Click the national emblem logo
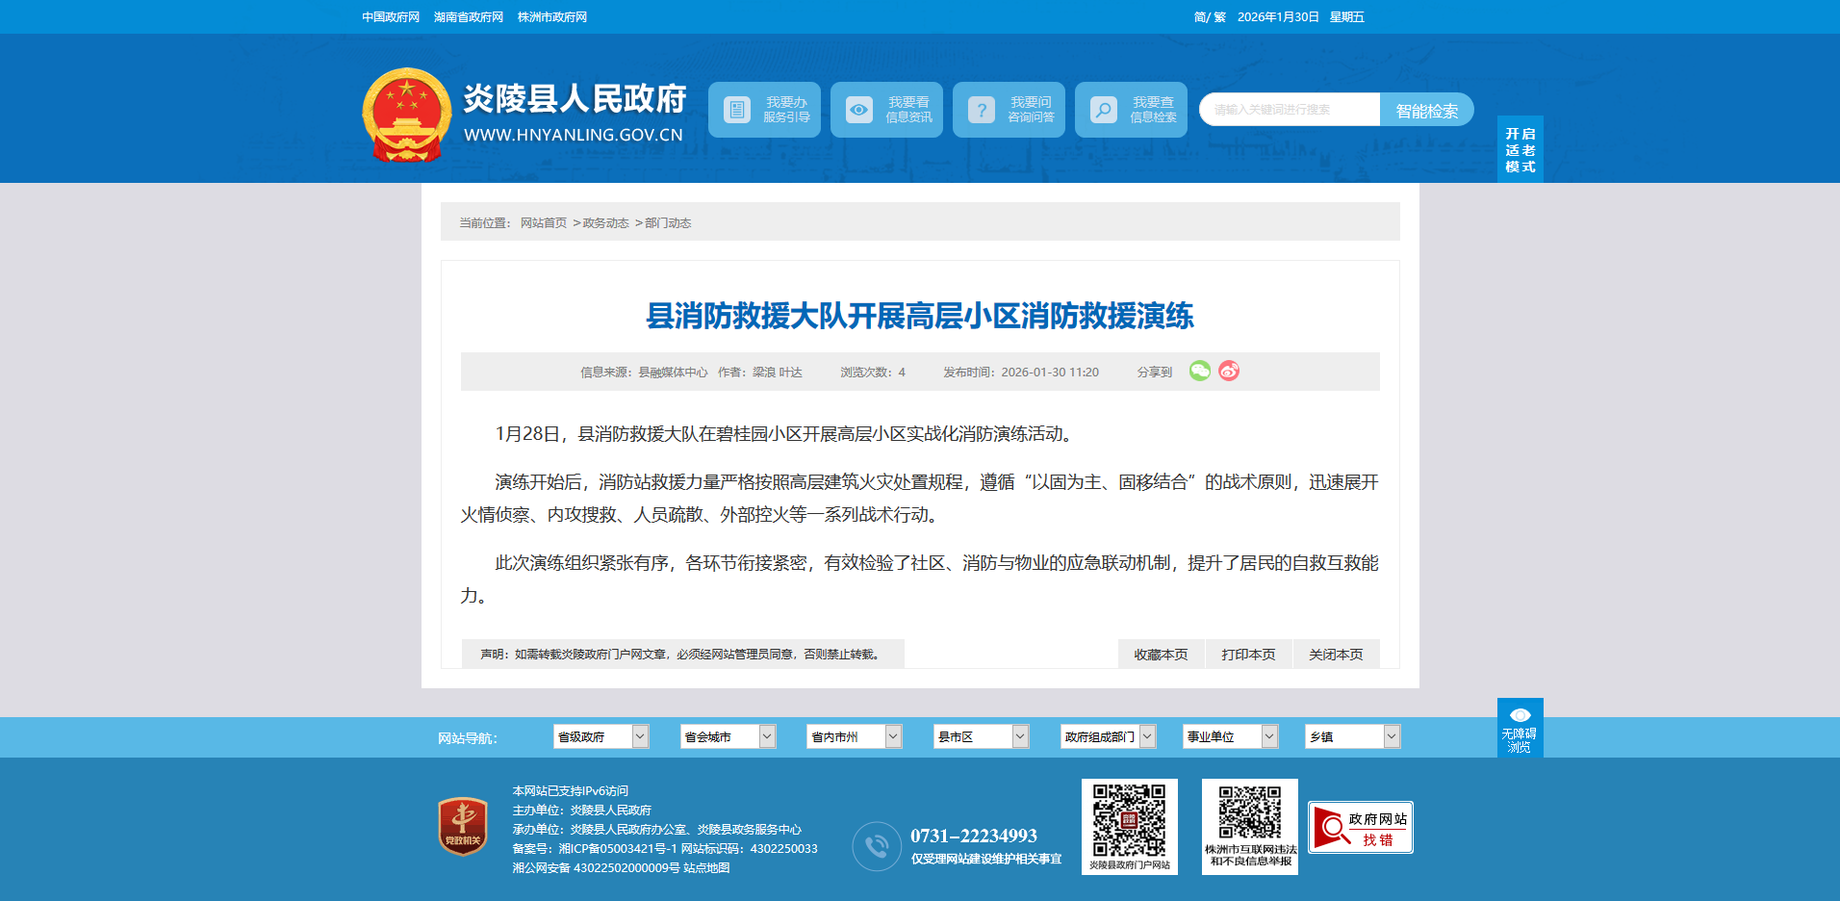This screenshot has width=1840, height=901. pos(406,115)
